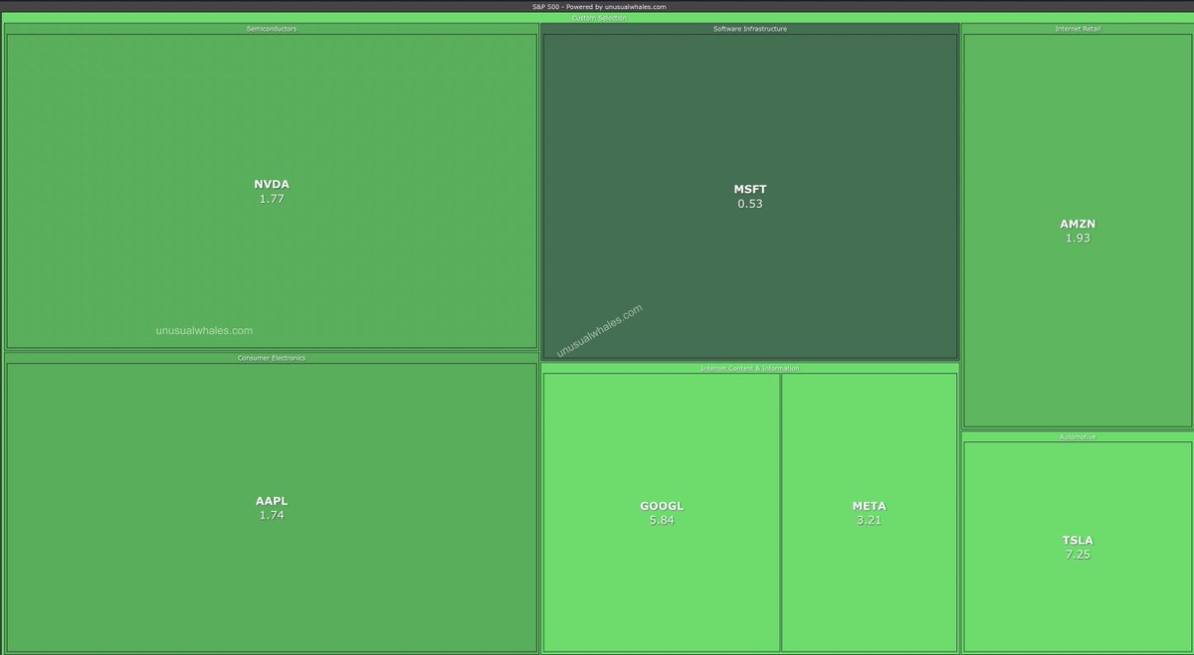Click the AAPL value 1.74

[x=272, y=515]
